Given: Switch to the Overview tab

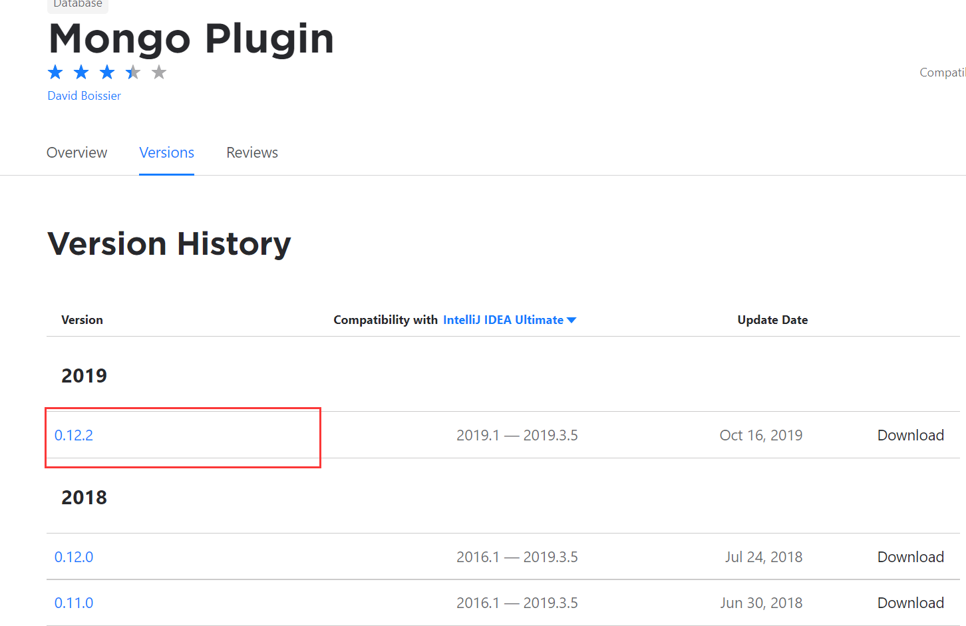Looking at the screenshot, I should (x=77, y=152).
